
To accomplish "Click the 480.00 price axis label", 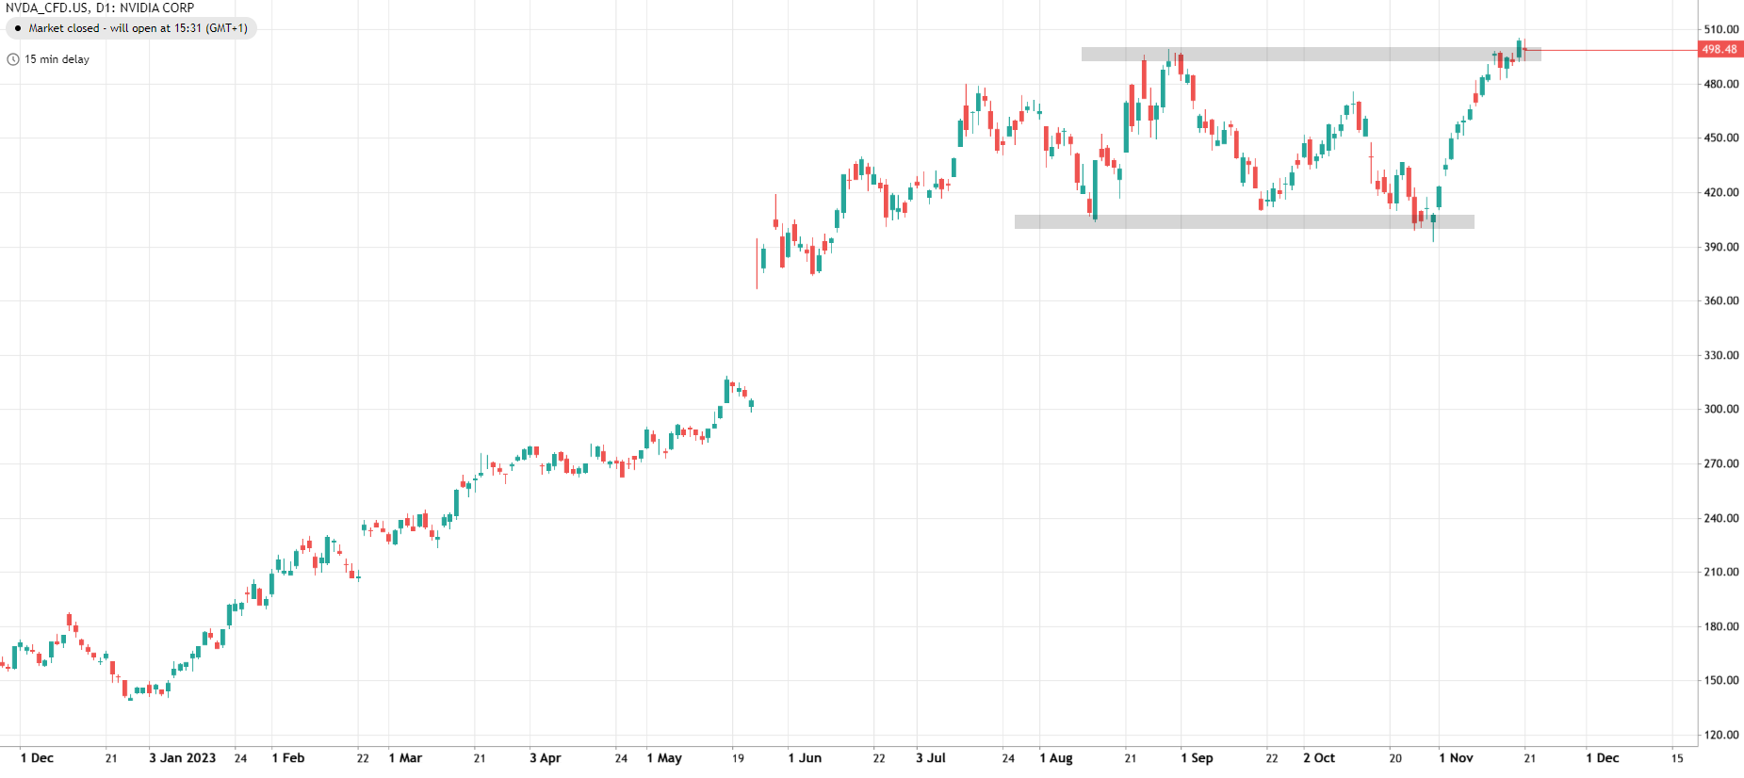I will 1721,84.
